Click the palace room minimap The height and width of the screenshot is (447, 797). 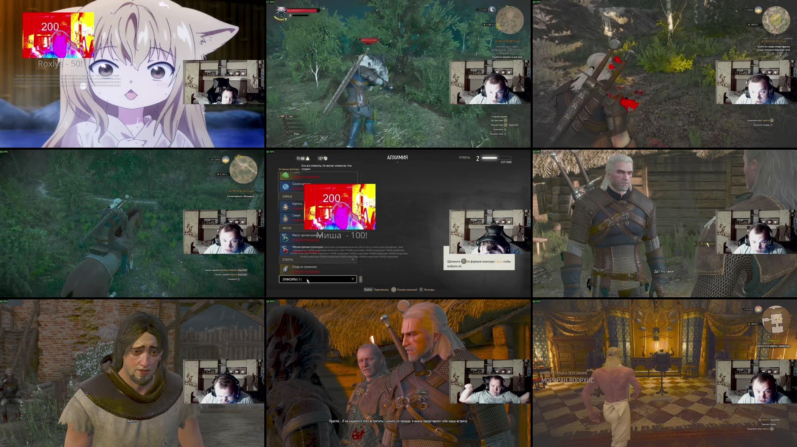pyautogui.click(x=776, y=319)
